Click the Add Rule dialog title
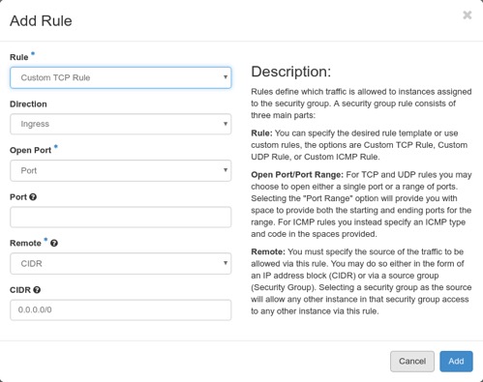 [x=41, y=21]
